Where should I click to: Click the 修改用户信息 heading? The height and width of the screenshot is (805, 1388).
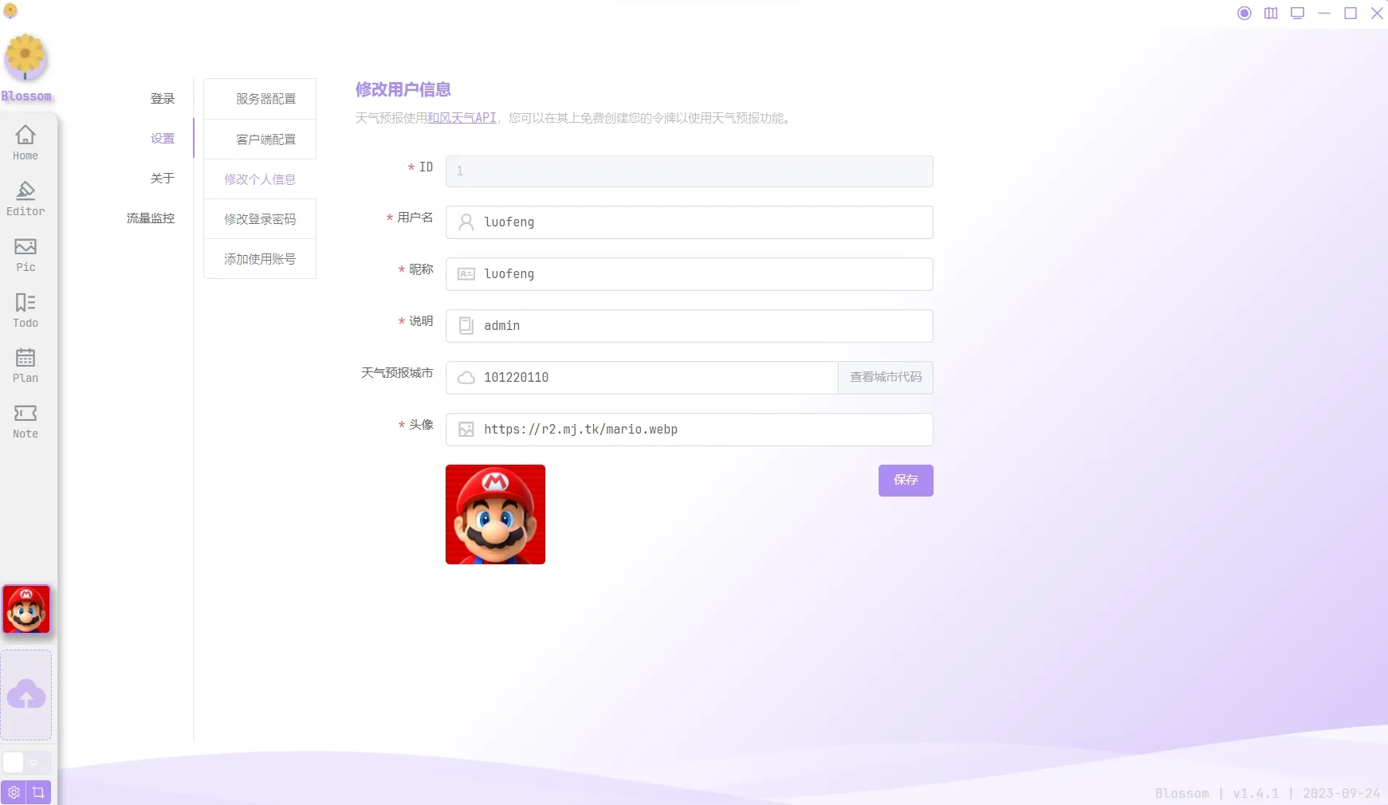(x=403, y=89)
